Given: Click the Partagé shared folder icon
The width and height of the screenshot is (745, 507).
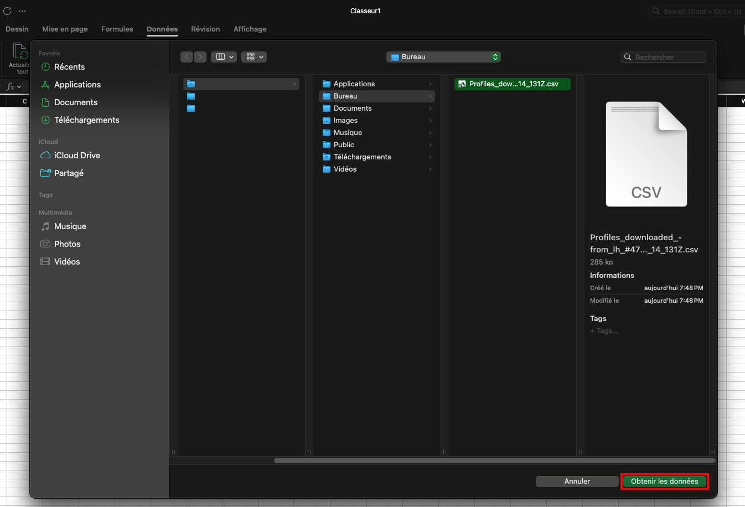Looking at the screenshot, I should [x=45, y=173].
